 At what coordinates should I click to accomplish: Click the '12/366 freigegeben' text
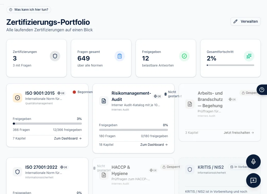coord(67,130)
